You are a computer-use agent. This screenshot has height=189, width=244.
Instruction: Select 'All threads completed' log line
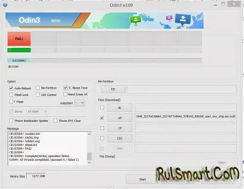(x=44, y=160)
